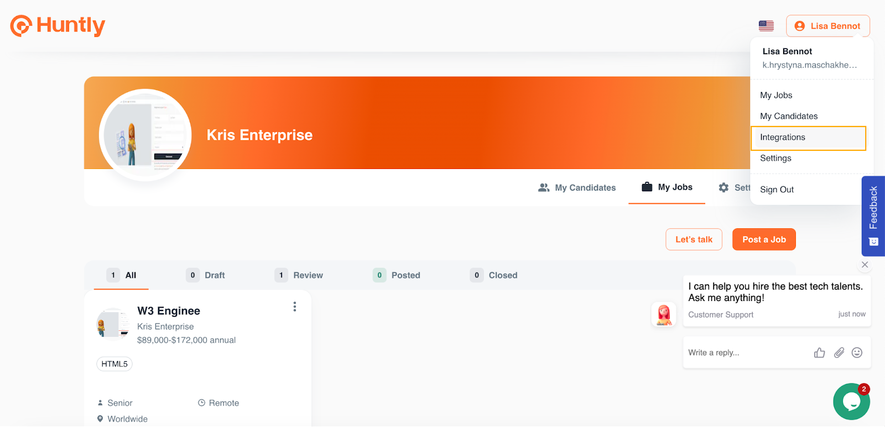Screen dimensions: 885x427
Task: Select My Jobs in the account dropdown
Action: pos(776,95)
